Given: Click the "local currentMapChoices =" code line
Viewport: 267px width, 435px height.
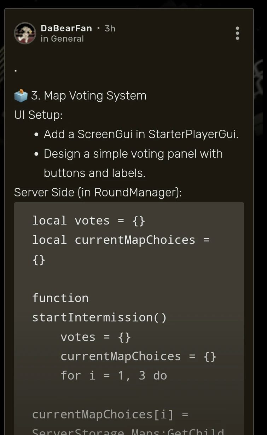Looking at the screenshot, I should click(x=121, y=240).
